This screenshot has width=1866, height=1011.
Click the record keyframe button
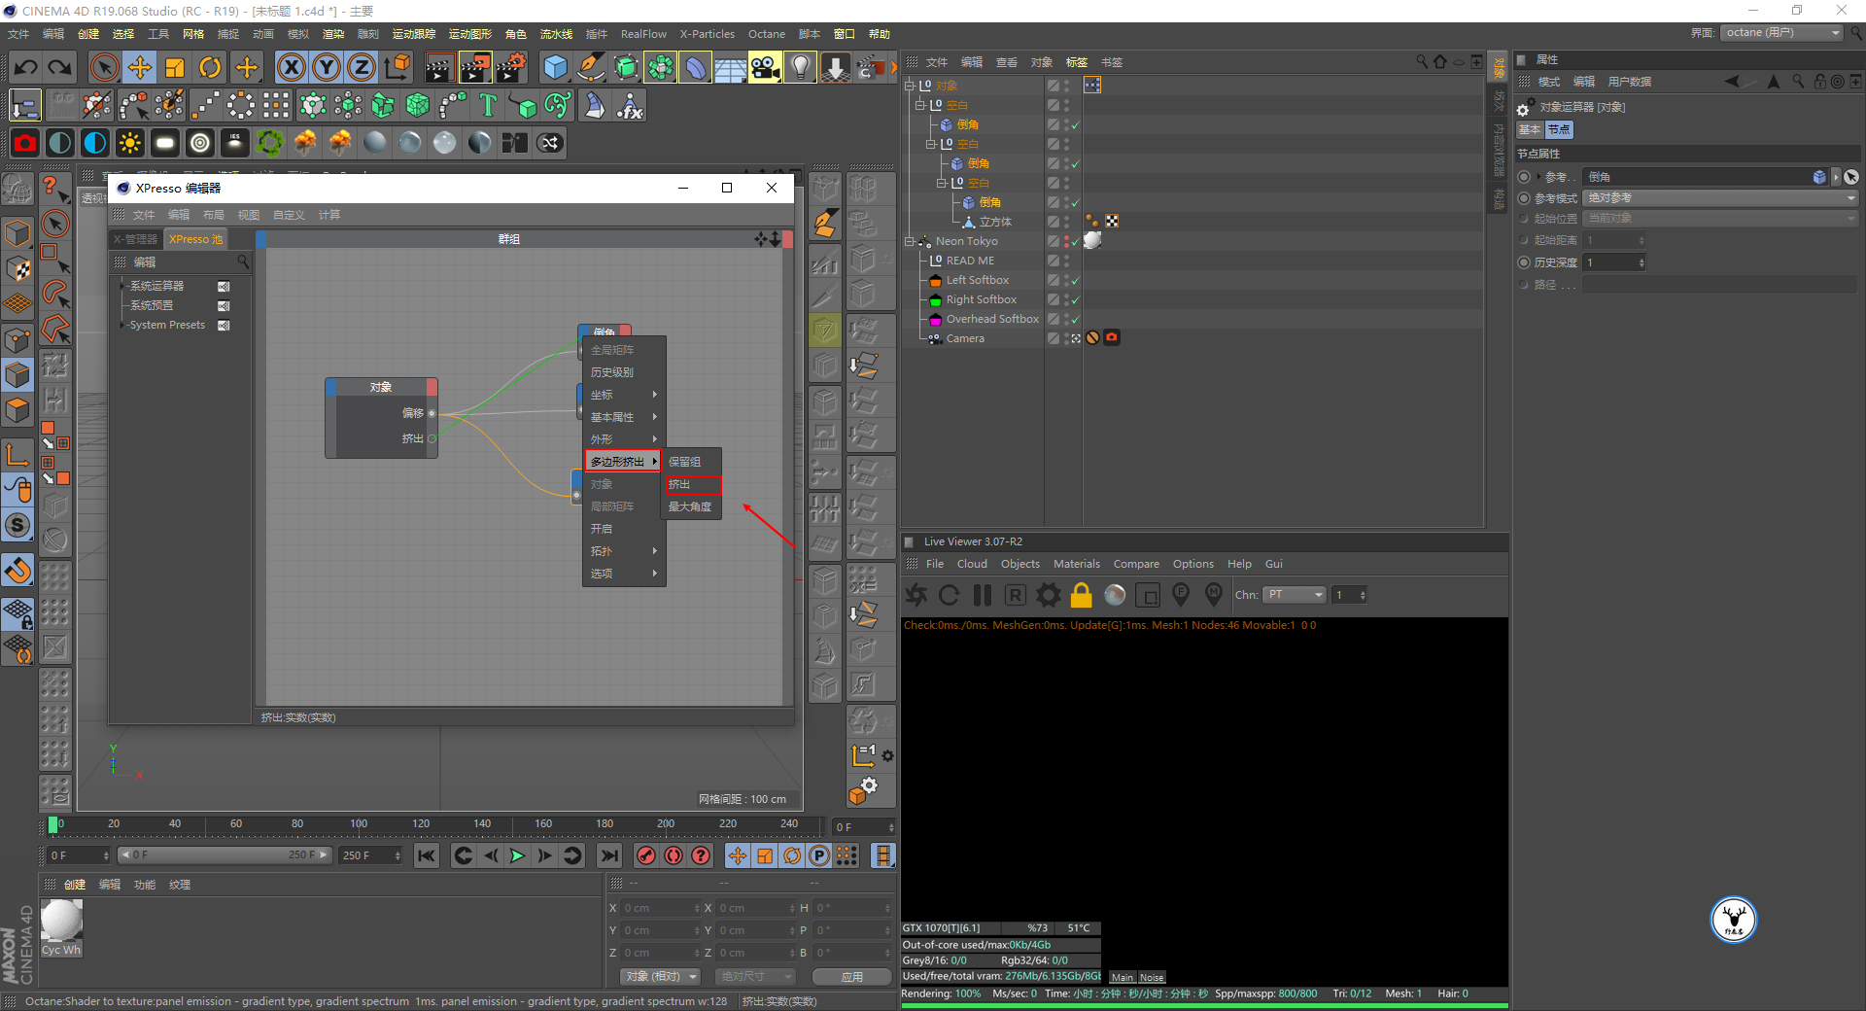[645, 855]
